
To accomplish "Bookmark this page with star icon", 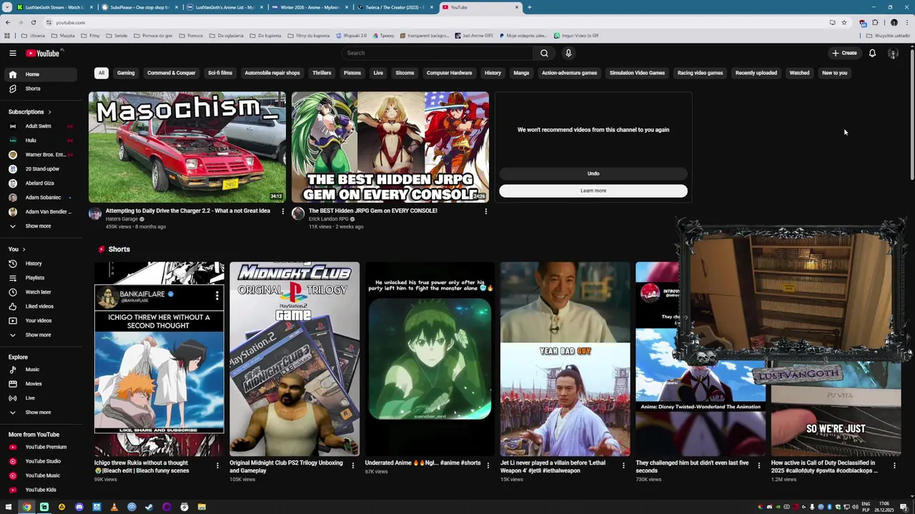I will [x=844, y=22].
